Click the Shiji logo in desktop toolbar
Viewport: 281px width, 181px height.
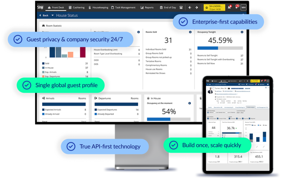(x=40, y=7)
